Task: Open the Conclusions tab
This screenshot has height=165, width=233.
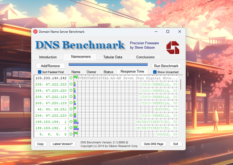Action: (145, 57)
